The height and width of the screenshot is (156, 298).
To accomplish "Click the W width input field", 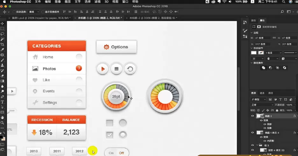I will (262, 38).
